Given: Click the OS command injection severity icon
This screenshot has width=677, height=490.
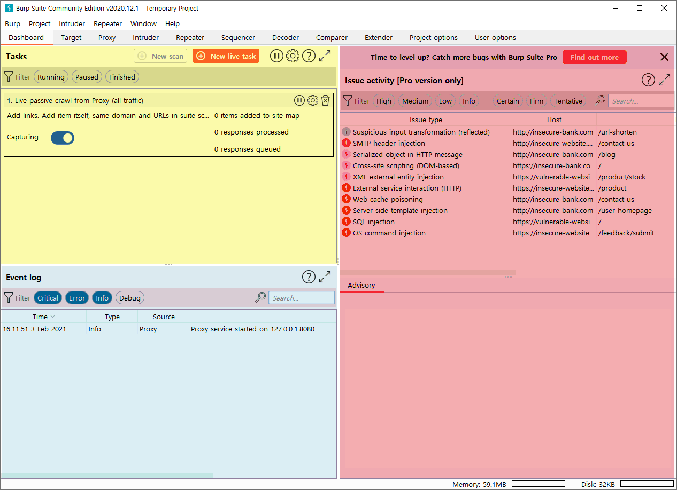Looking at the screenshot, I should pos(346,233).
